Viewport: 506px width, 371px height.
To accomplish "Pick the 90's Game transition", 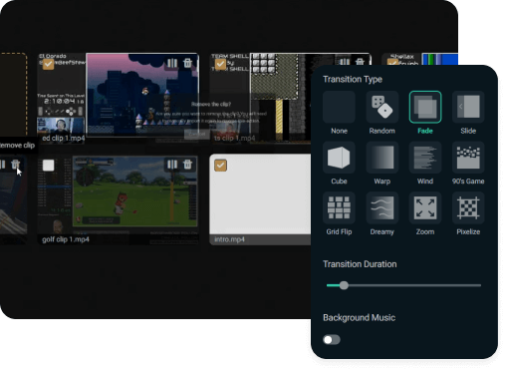I will (468, 158).
